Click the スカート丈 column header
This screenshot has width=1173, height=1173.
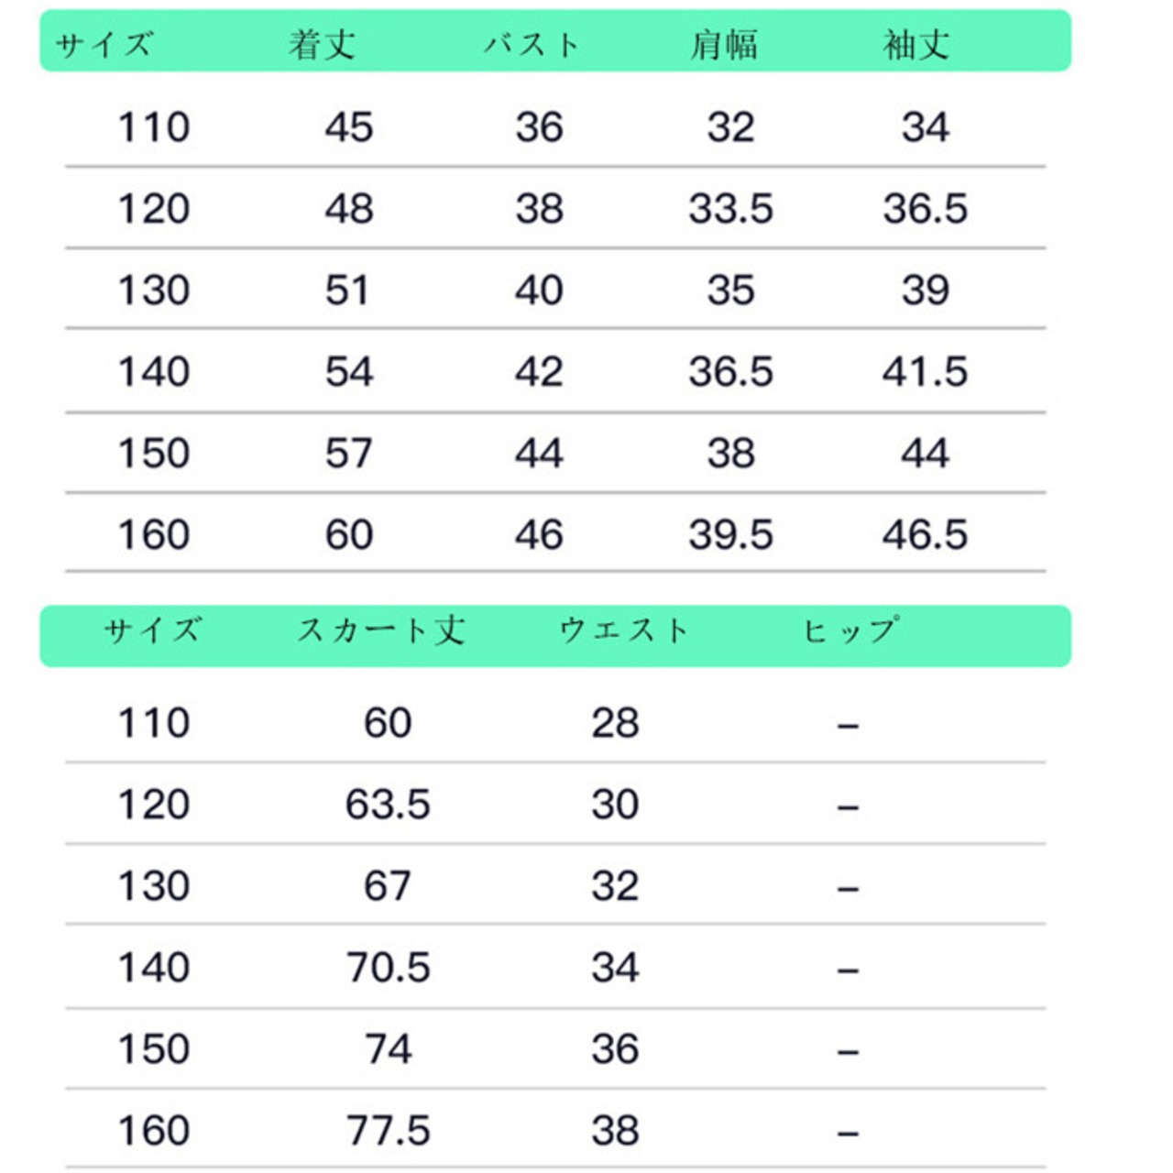pos(381,630)
